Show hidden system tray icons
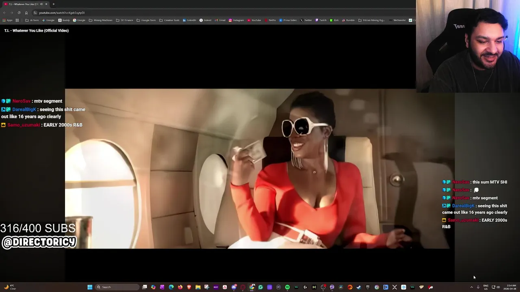Viewport: 520px width, 292px height. coord(472,287)
